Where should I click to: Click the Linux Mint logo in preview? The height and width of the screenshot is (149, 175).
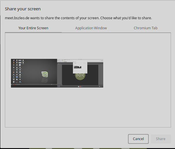(45, 75)
